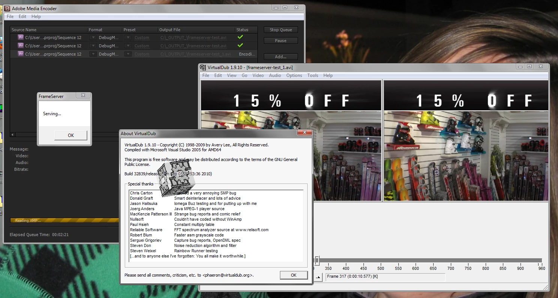Click the Premiere icon of the second Sequence 12 row
This screenshot has width=558, height=298.
pos(21,45)
